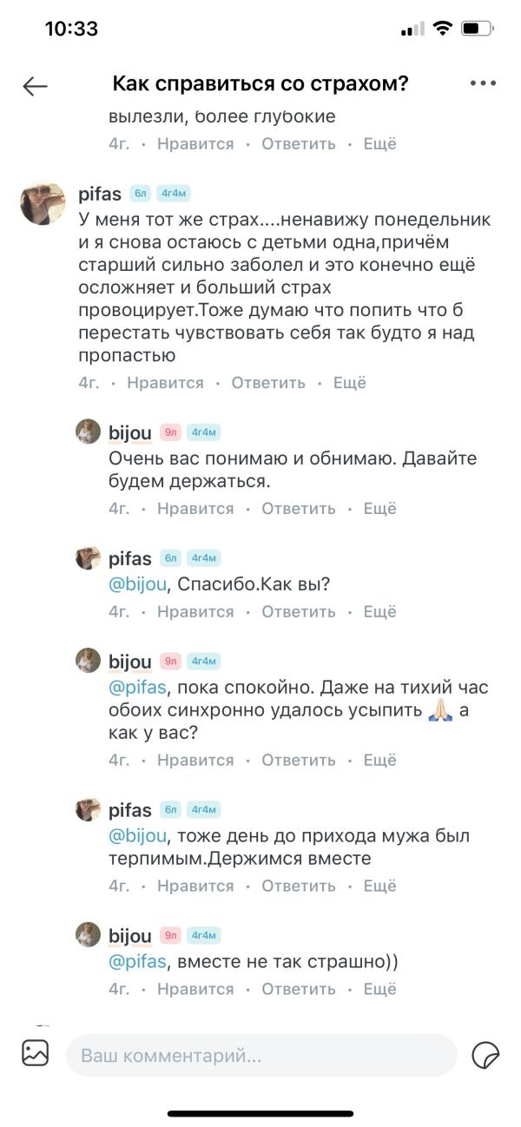Viewport: 521px width, 1127px height.
Task: Tap the sticker icon beside comment field
Action: 485,1055
